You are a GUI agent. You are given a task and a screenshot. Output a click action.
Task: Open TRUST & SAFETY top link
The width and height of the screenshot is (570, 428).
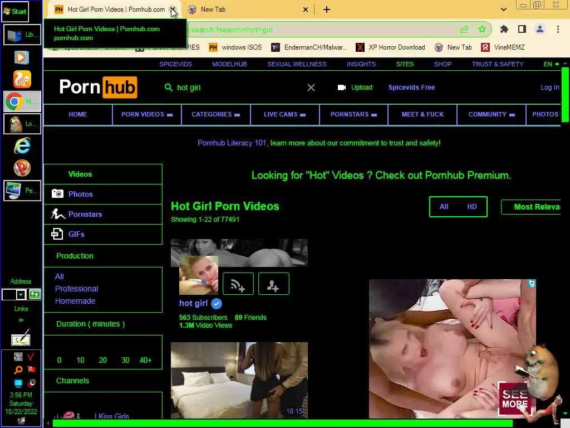coord(498,64)
